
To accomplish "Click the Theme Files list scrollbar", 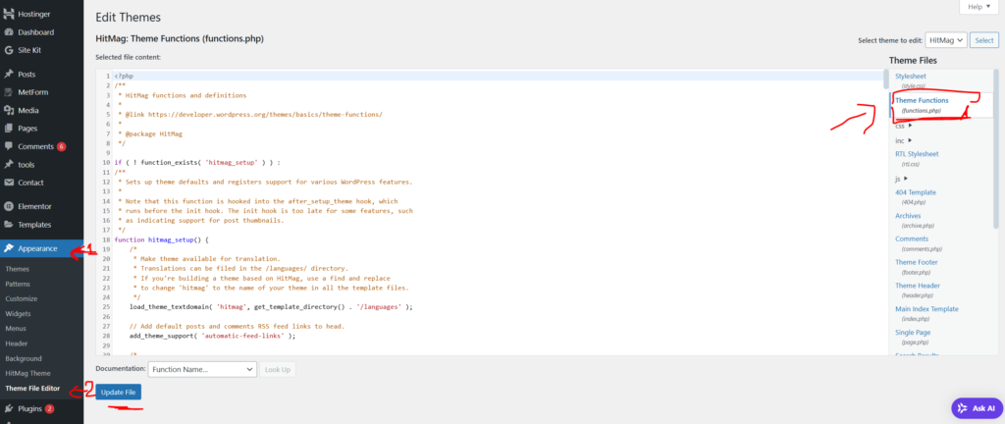I will point(995,148).
